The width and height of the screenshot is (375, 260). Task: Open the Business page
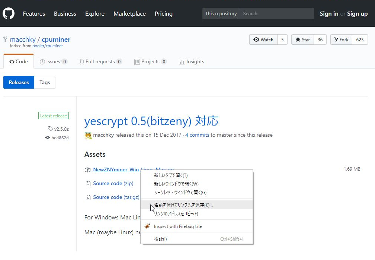tap(65, 14)
